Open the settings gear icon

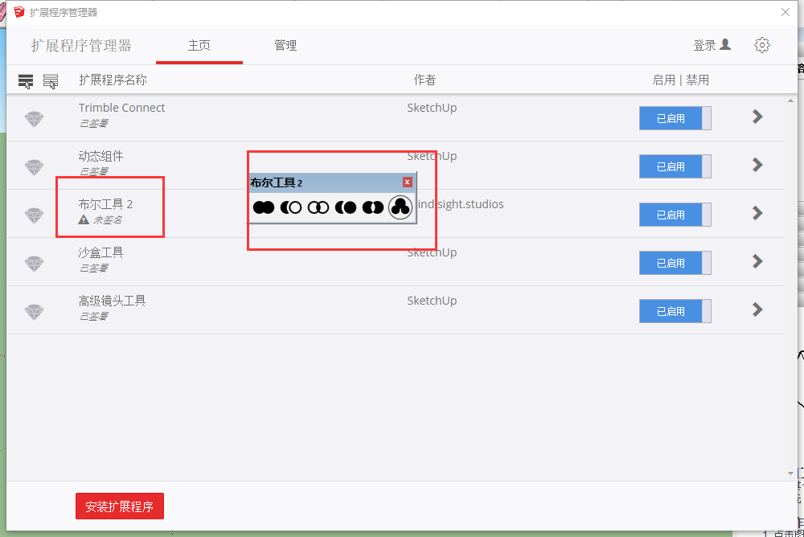pyautogui.click(x=762, y=45)
